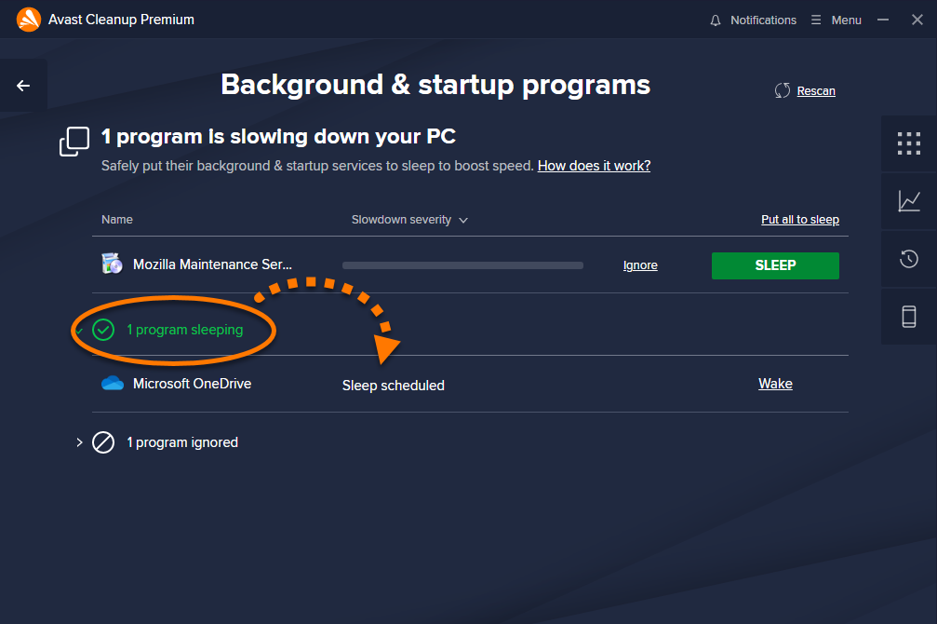Click the Avast logo icon
This screenshot has width=937, height=624.
click(28, 20)
